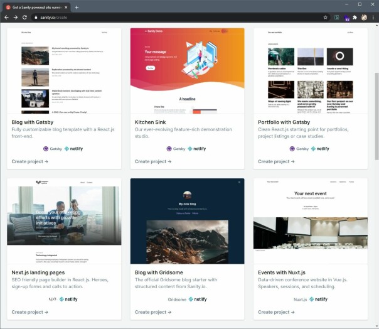Open the Blog with Gridsome preview image

tap(188, 222)
